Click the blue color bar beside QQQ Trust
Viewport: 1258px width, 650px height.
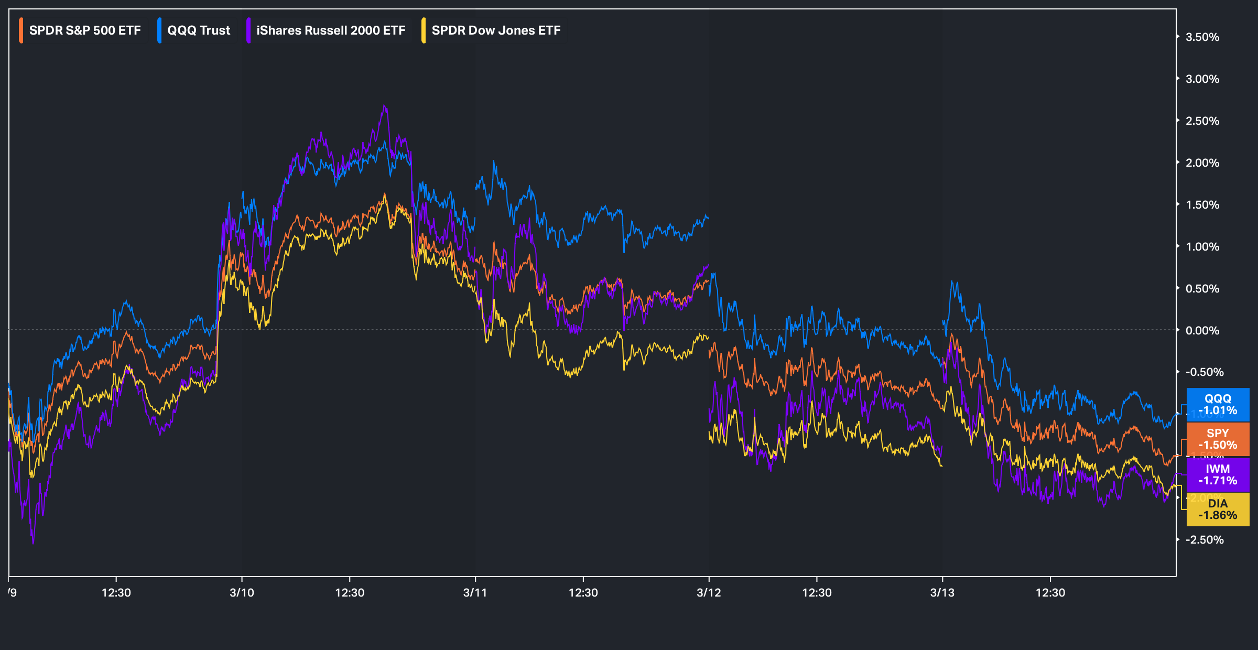coord(159,30)
